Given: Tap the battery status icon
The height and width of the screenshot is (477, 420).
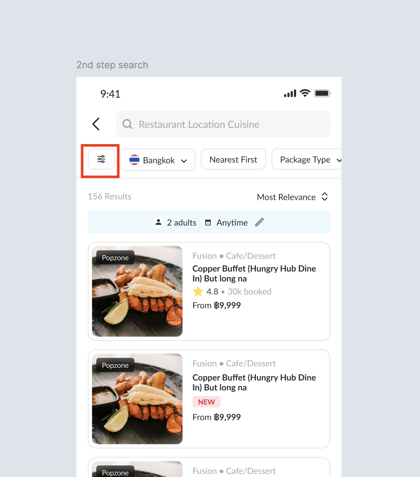Looking at the screenshot, I should pos(322,94).
